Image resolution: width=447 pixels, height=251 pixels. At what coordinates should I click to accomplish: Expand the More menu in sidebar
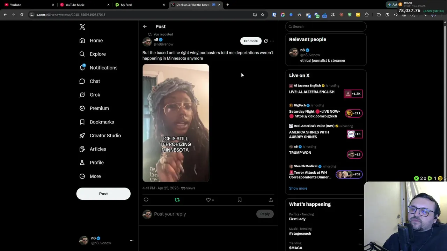click(90, 176)
